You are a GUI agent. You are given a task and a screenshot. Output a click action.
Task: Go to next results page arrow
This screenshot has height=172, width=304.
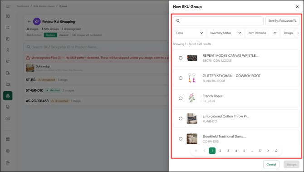pos(268,151)
